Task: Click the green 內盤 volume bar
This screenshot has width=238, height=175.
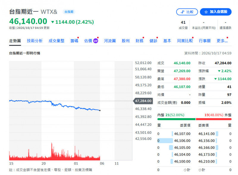Action: tap(176, 119)
